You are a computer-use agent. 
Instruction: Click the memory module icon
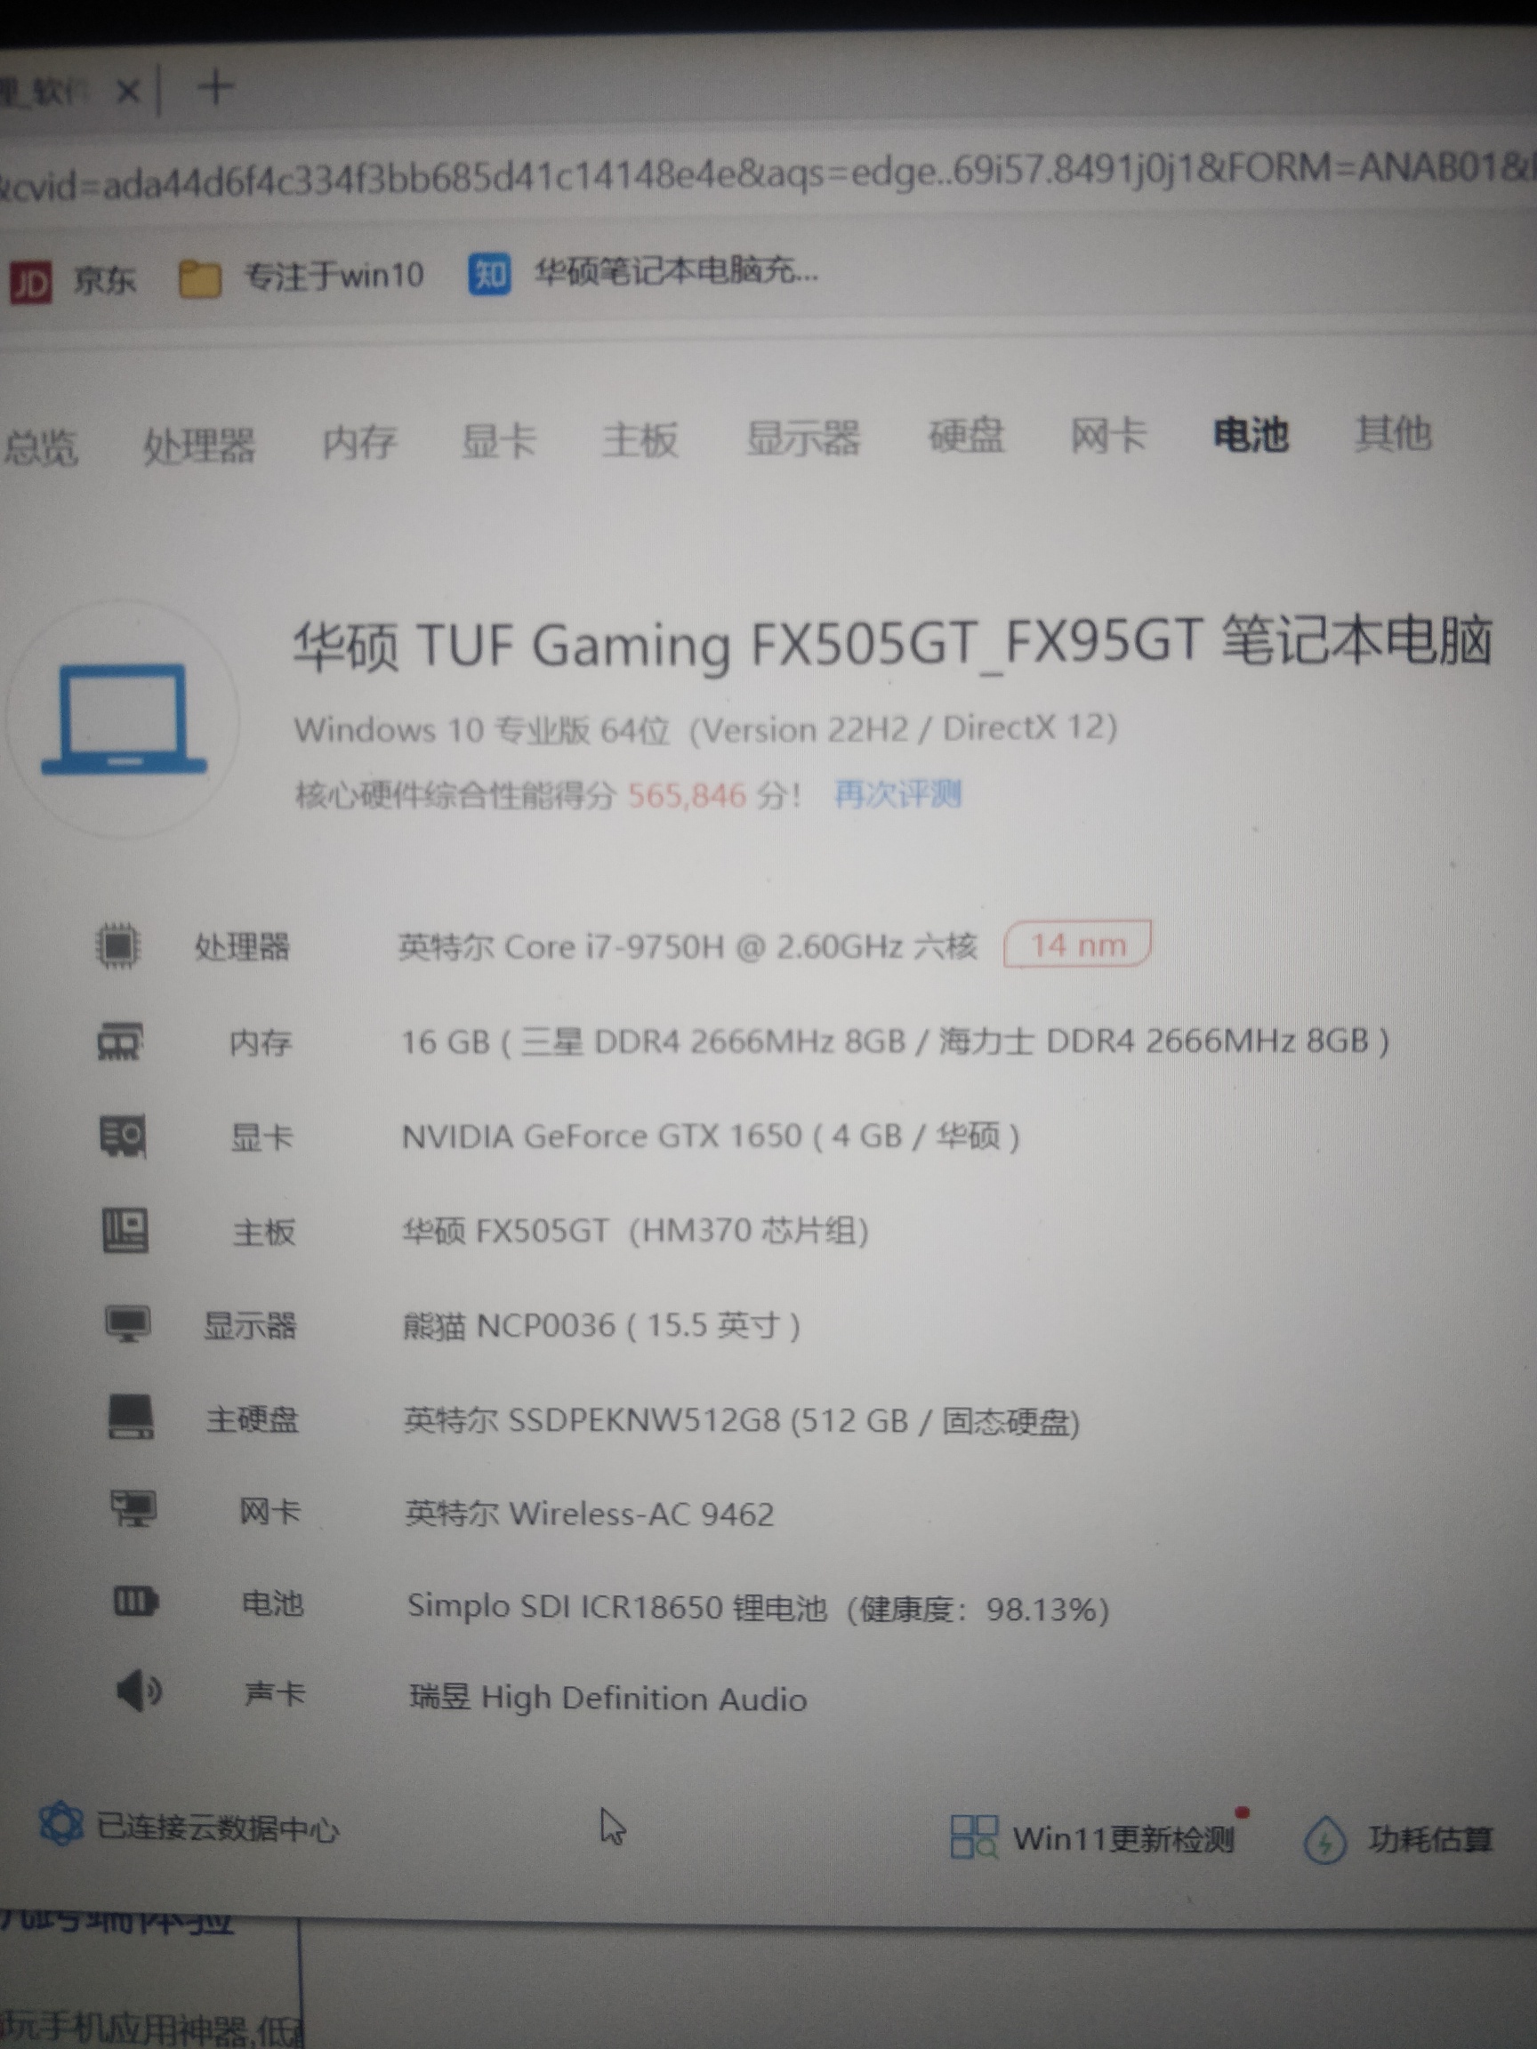pyautogui.click(x=120, y=1041)
